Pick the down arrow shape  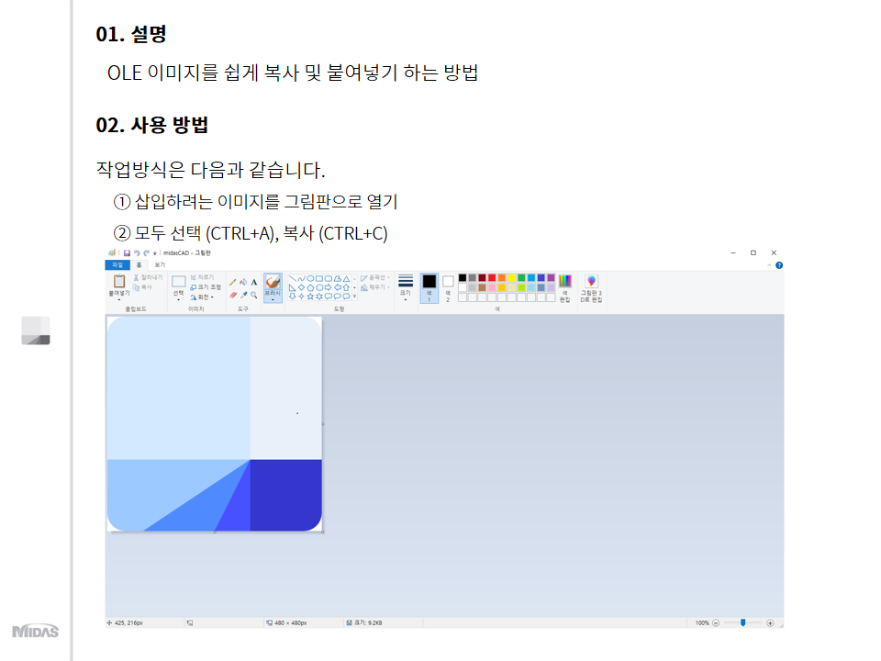(292, 297)
